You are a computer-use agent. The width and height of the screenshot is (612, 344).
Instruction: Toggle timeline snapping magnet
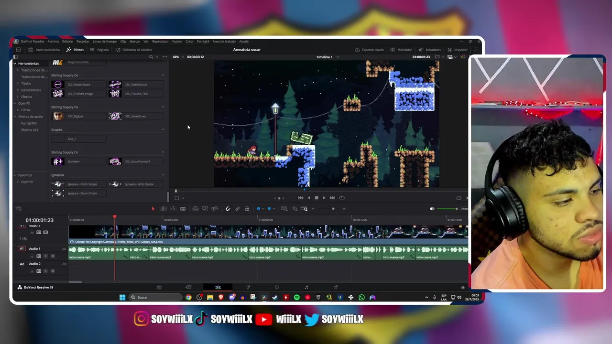(228, 209)
